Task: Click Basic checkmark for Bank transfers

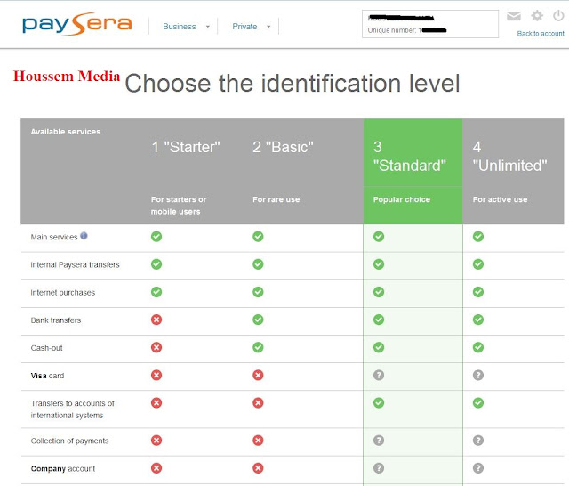Action: [258, 320]
